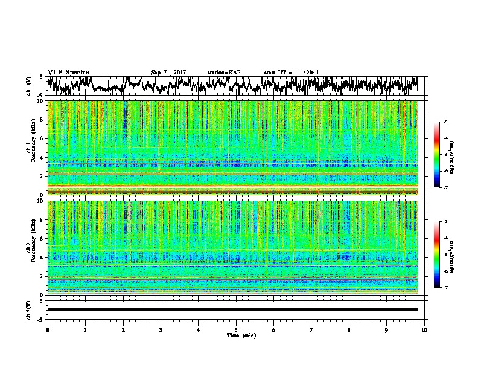
Task: Click the "ch.3(V)" axis label
Action: (28, 310)
